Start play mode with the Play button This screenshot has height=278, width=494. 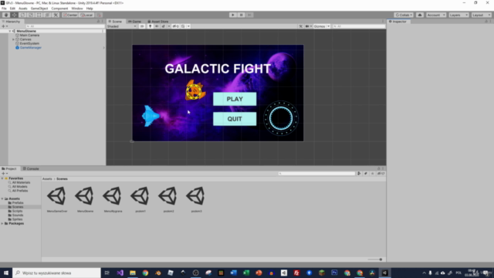tap(233, 15)
